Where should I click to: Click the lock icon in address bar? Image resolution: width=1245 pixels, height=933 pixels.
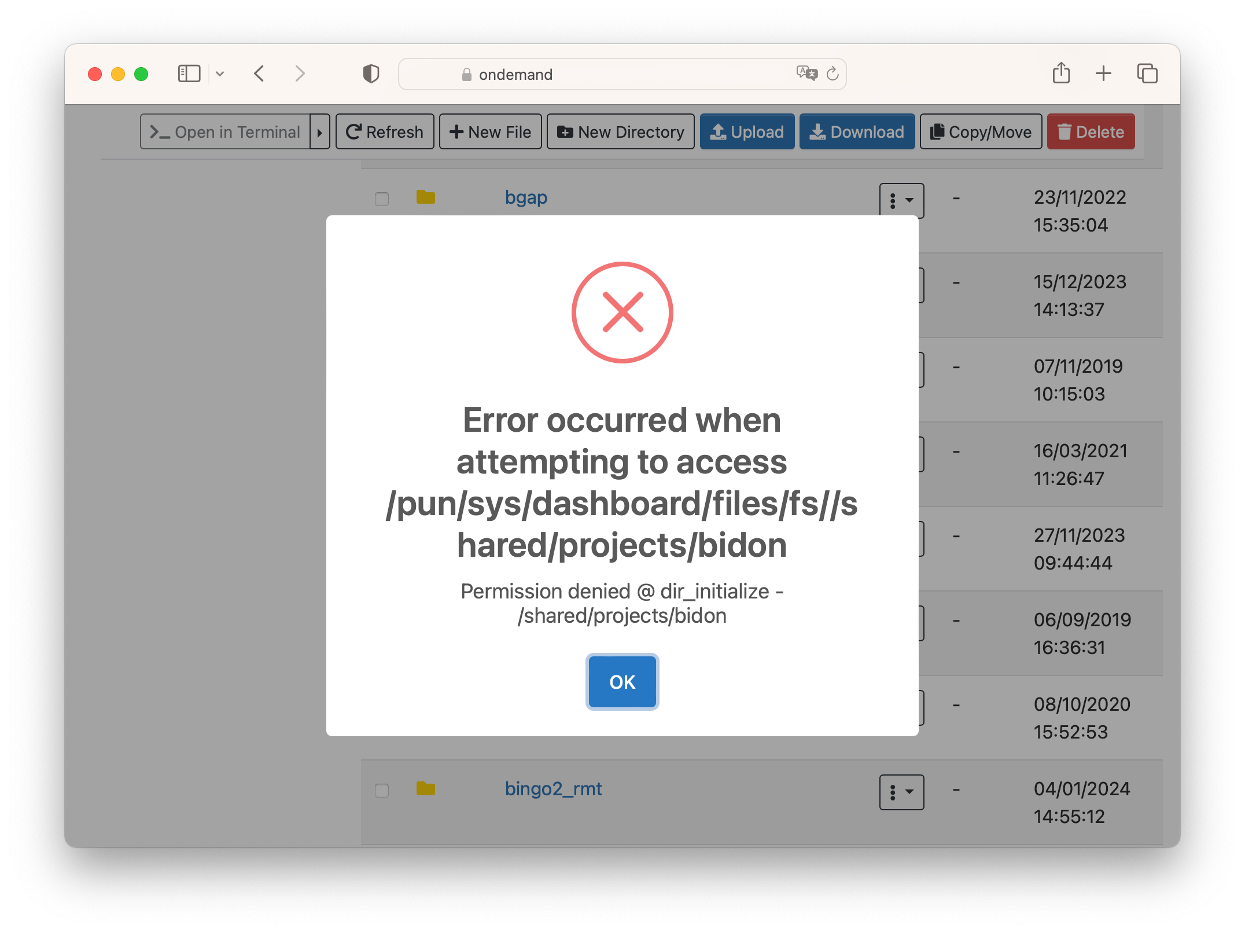pos(466,74)
